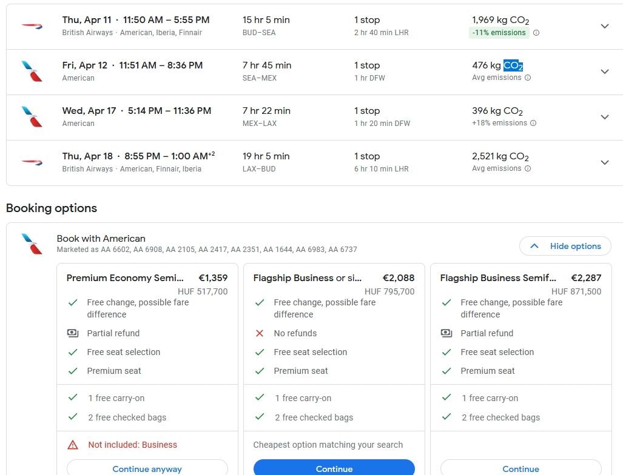Click info icon on LAX–BUD Avg emissions
Image resolution: width=623 pixels, height=475 pixels.
528,168
